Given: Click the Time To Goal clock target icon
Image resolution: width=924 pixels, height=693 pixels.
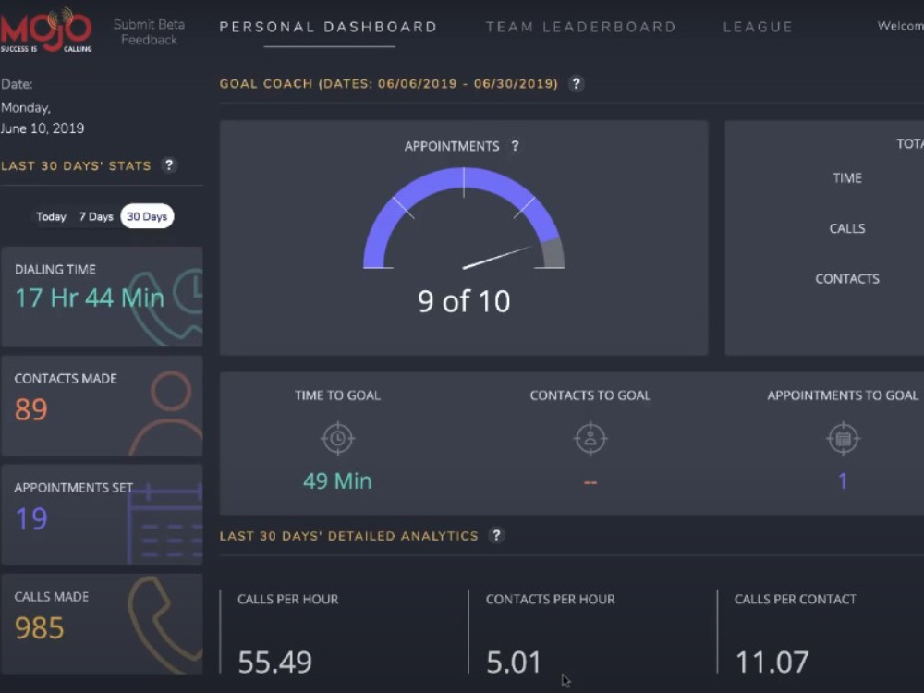Looking at the screenshot, I should click(x=337, y=438).
